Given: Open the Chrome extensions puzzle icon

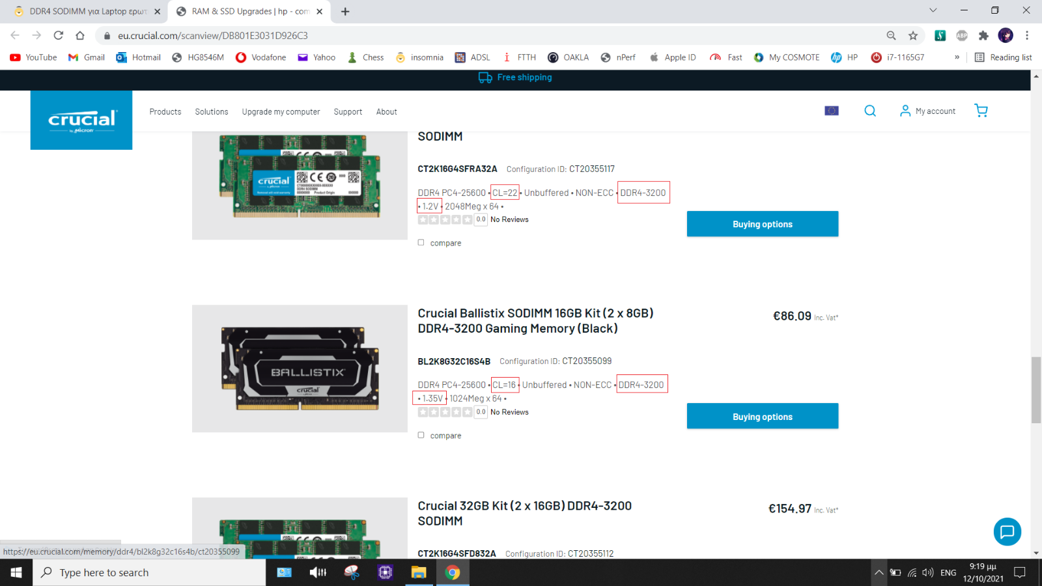Looking at the screenshot, I should (x=983, y=35).
